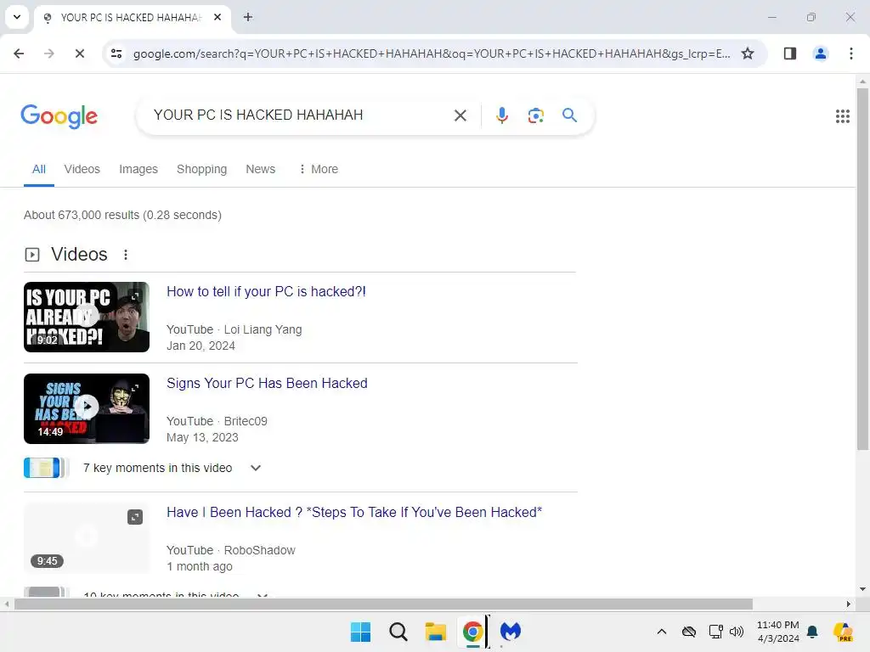Search by image with Google Lens

(x=535, y=115)
